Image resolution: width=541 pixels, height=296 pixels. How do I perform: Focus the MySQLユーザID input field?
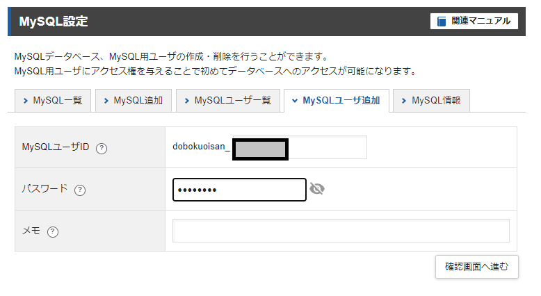pyautogui.click(x=300, y=147)
